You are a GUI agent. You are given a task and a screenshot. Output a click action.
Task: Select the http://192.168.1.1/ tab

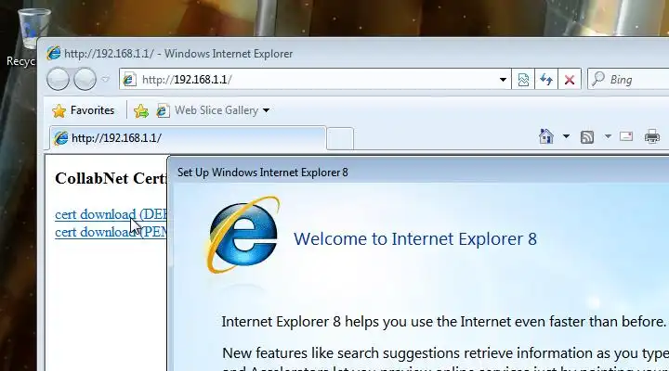[188, 138]
